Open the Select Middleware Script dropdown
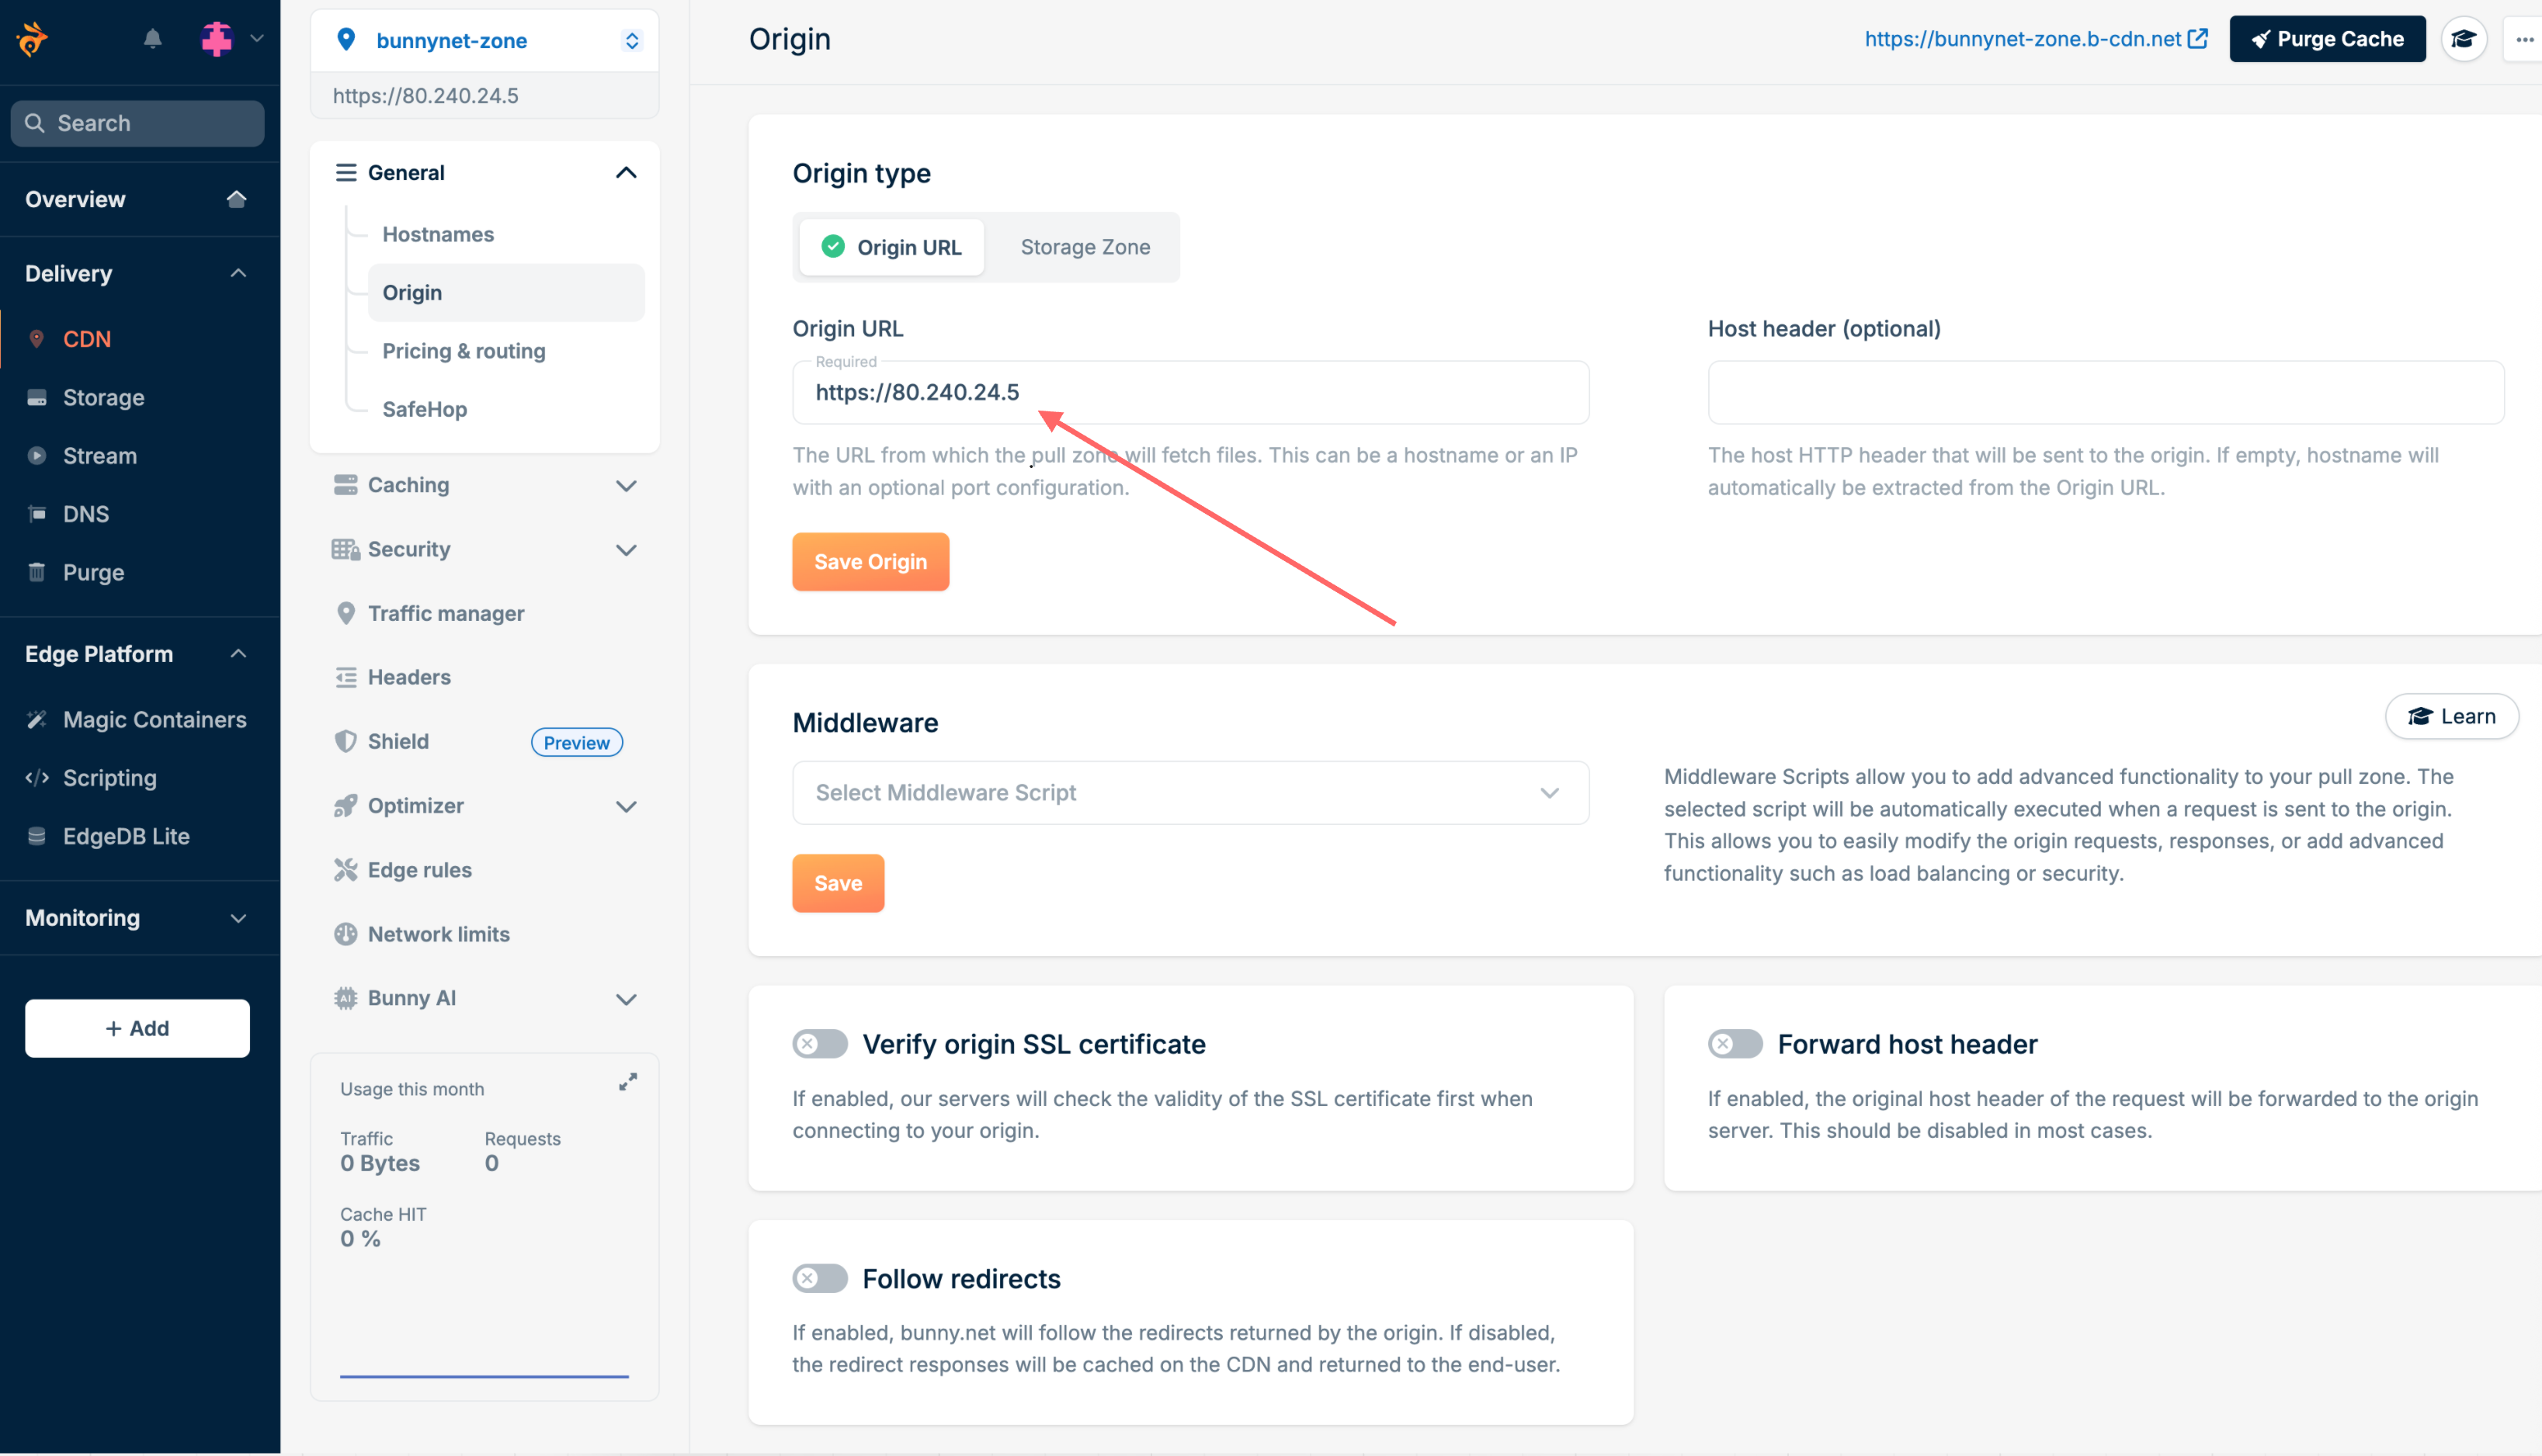2542x1456 pixels. pyautogui.click(x=1189, y=793)
